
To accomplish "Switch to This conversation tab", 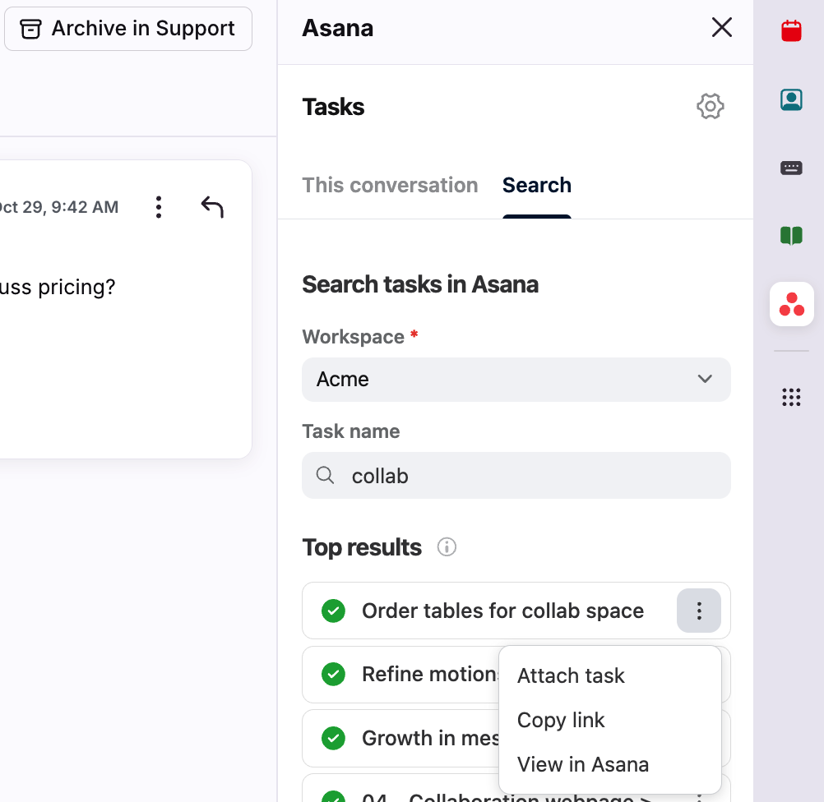I will (x=390, y=186).
